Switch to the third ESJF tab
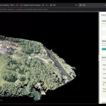106x106 pixels. pos(64,5)
